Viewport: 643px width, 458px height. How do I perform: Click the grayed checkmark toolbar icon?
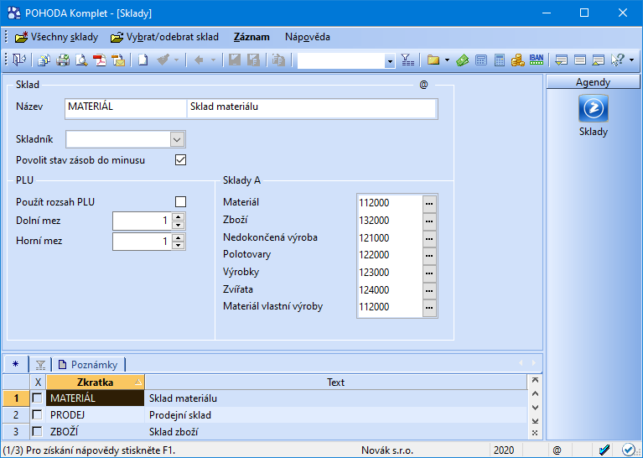tap(163, 60)
